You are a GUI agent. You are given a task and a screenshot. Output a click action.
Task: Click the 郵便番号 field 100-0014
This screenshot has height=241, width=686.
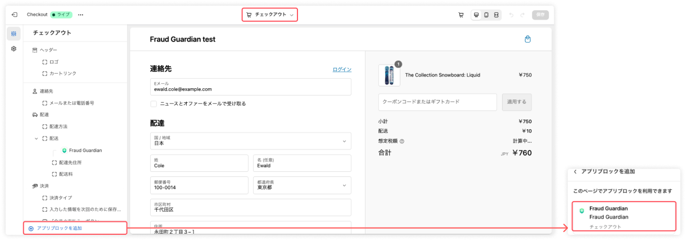(199, 185)
